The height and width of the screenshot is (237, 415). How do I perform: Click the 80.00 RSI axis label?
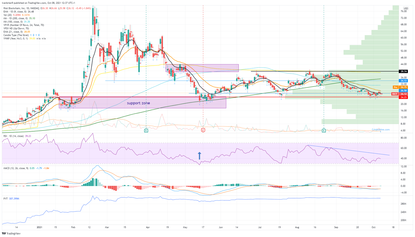pos(404,138)
